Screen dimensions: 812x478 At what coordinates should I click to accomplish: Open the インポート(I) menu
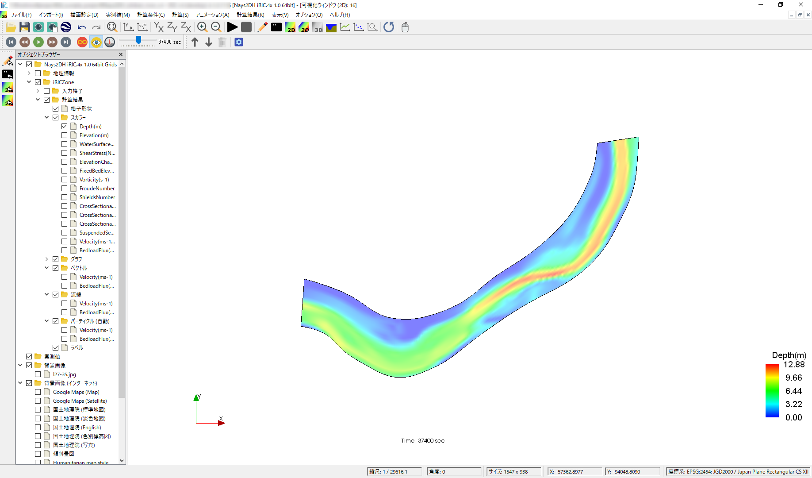coord(51,15)
